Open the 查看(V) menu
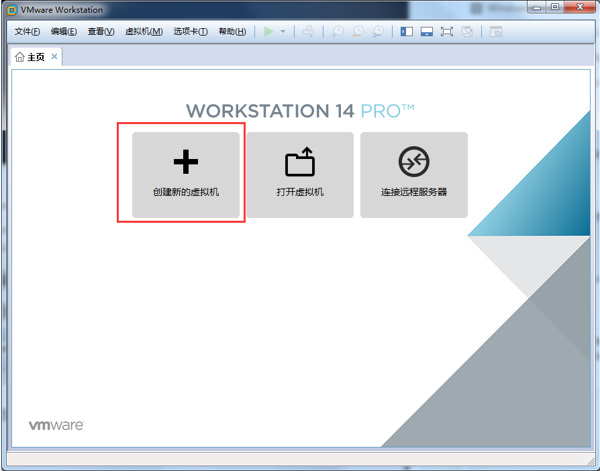The height and width of the screenshot is (471, 600). pos(101,32)
